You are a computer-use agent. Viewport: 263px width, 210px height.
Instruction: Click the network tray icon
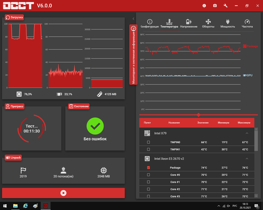coord(224,206)
